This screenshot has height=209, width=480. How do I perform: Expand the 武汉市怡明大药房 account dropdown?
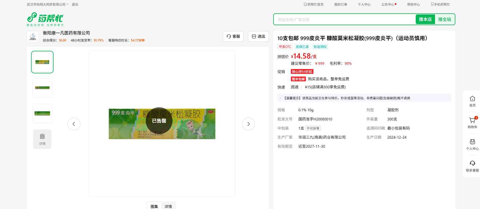pos(48,4)
